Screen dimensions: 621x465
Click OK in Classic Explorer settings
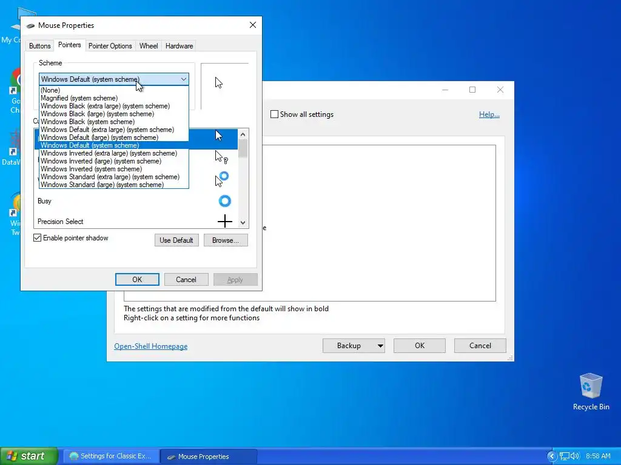pyautogui.click(x=420, y=346)
